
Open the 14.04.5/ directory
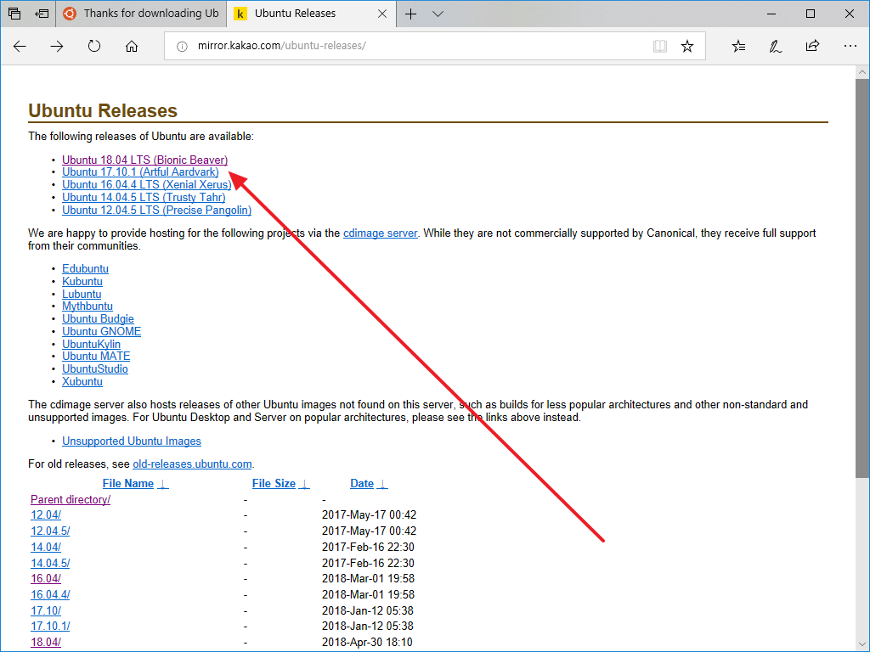coord(50,564)
